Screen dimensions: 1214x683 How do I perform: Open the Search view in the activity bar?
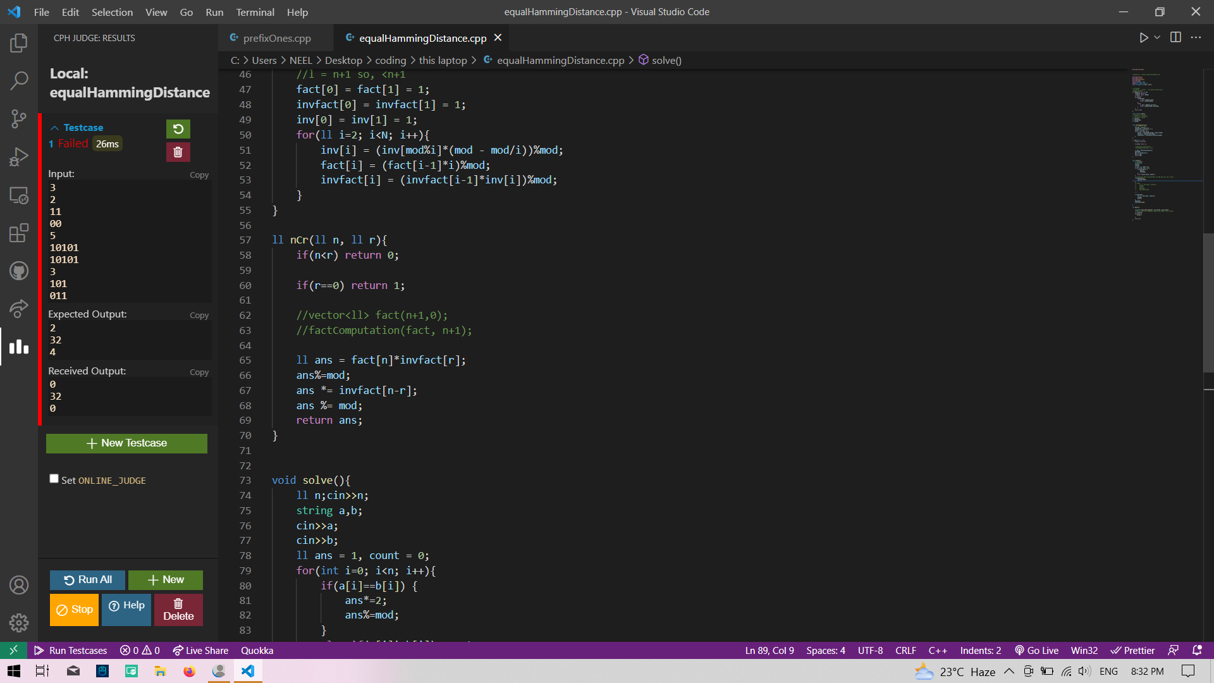point(18,80)
